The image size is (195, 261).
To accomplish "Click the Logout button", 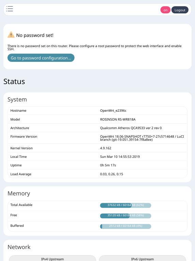I will (180, 10).
